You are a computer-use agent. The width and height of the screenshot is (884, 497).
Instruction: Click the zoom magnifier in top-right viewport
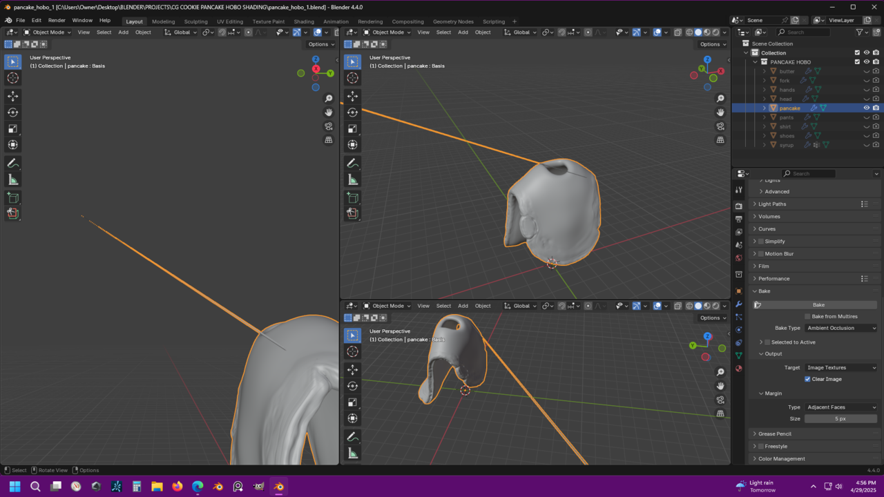point(720,99)
